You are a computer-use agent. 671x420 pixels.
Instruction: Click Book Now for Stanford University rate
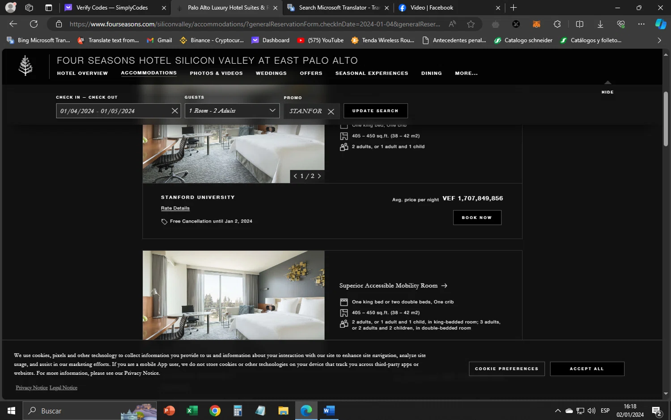477,218
